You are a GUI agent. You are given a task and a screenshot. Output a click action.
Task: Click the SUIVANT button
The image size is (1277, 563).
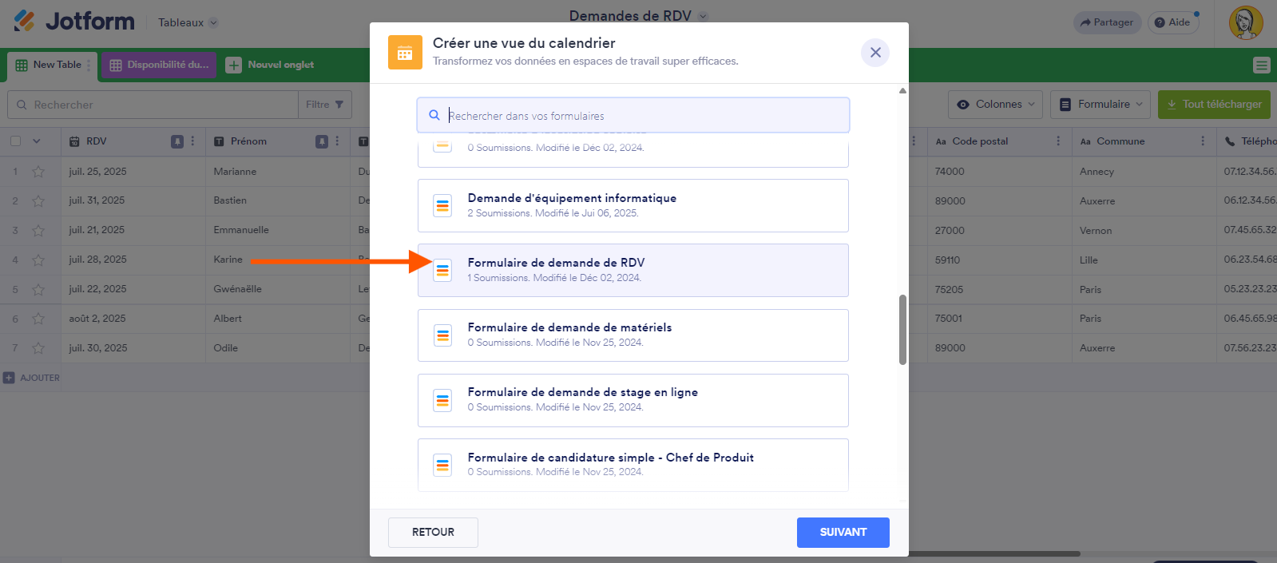[843, 532]
